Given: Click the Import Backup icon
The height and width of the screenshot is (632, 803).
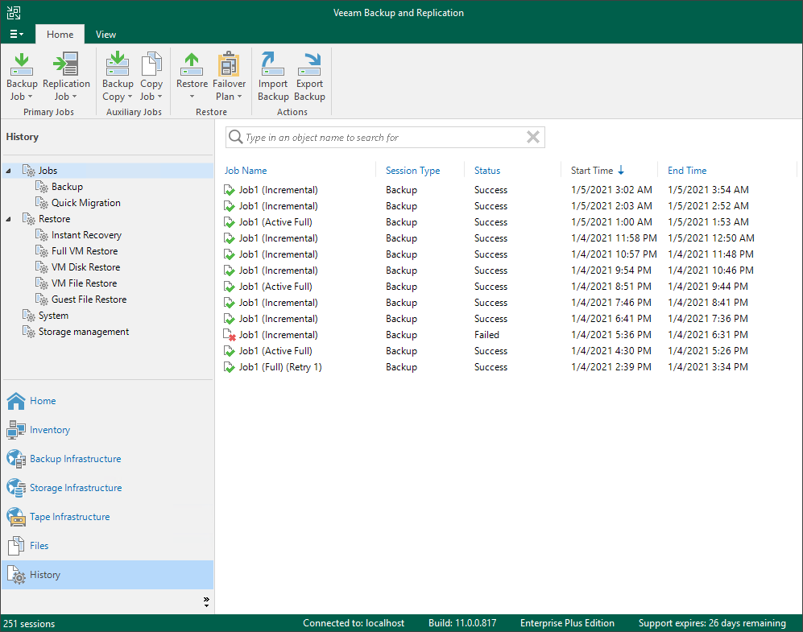Looking at the screenshot, I should [x=273, y=76].
